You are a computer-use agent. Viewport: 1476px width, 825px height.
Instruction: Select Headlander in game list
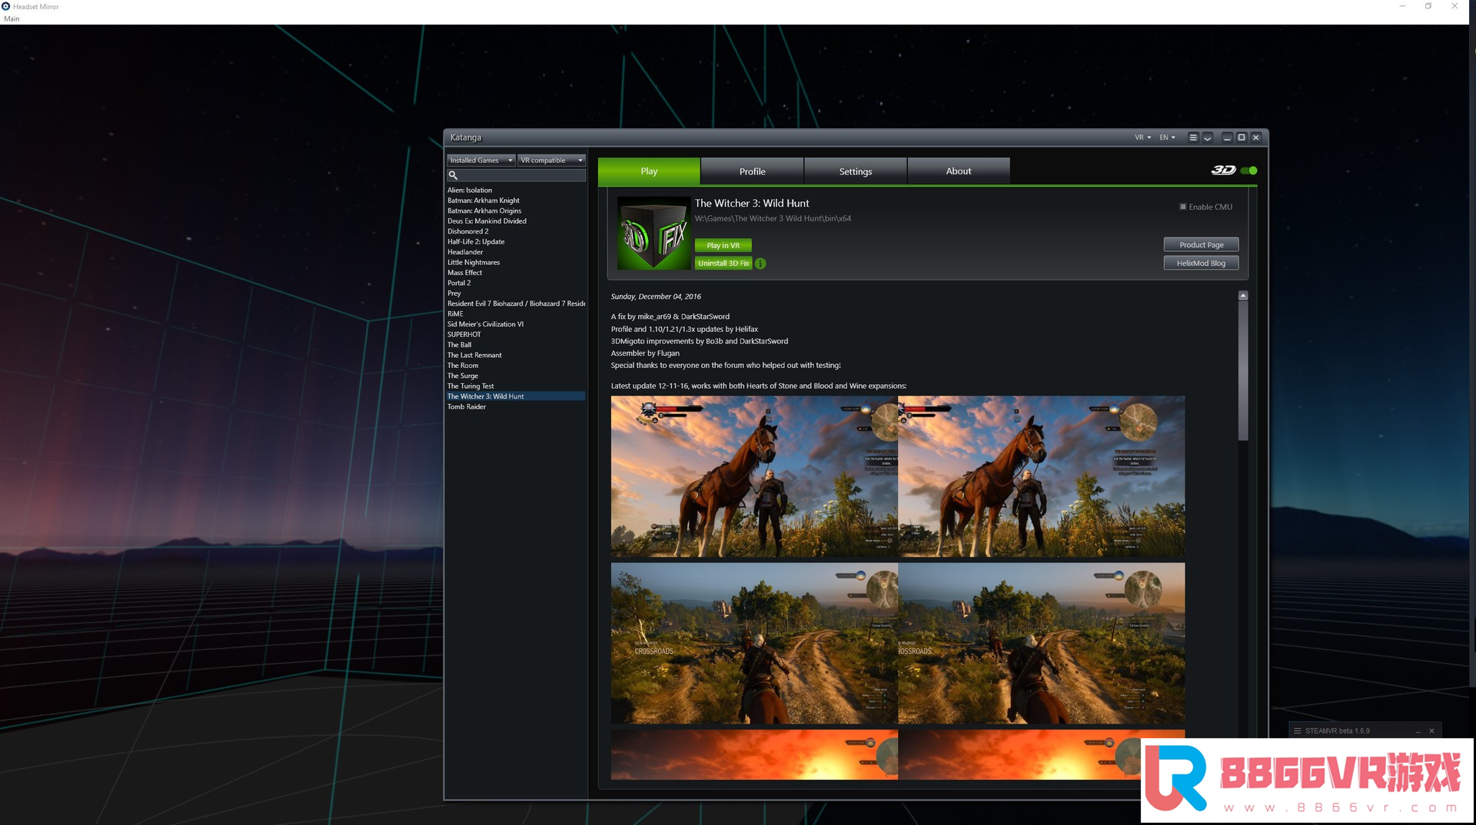coord(516,252)
